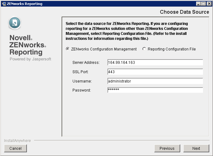213x156 pixels.
Task: Focus the SSL Port field
Action: pyautogui.click(x=155, y=72)
